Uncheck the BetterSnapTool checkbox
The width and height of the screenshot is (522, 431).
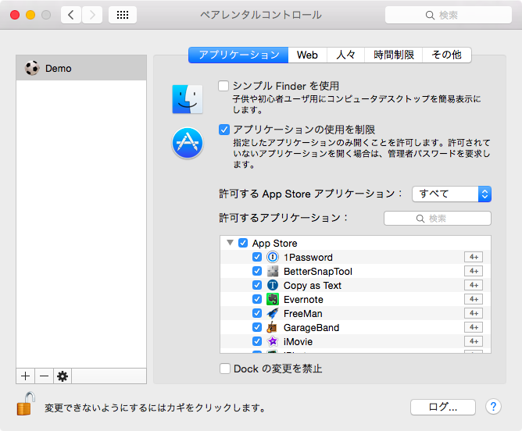256,271
